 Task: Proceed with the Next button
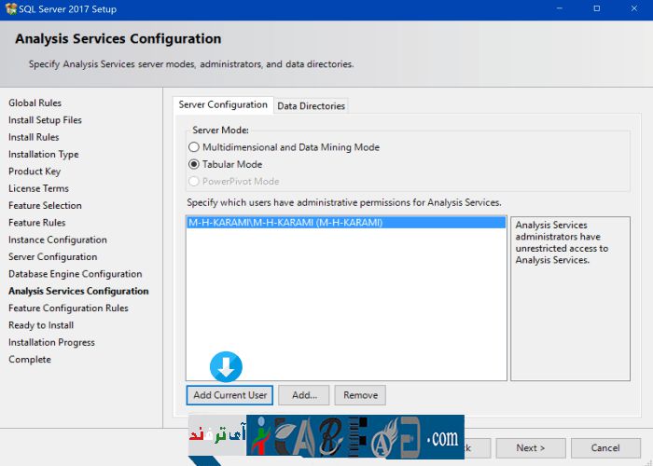tap(531, 448)
